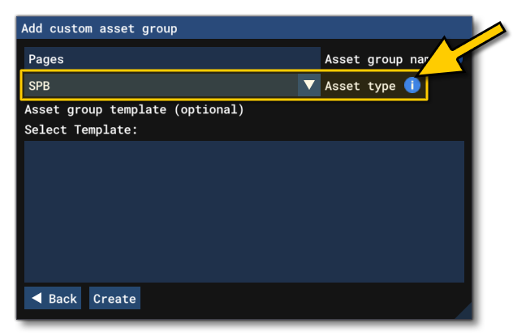Click the 'Asset type' label
Image resolution: width=513 pixels, height=336 pixels.
360,86
